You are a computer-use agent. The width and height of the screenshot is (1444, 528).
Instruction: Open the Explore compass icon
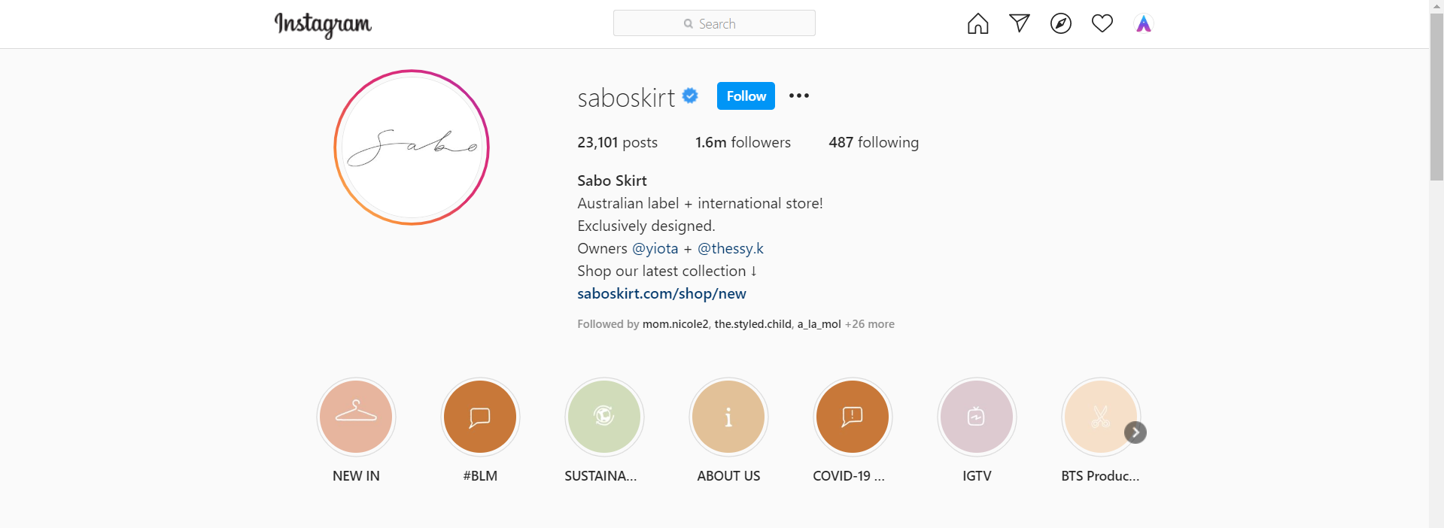point(1060,24)
